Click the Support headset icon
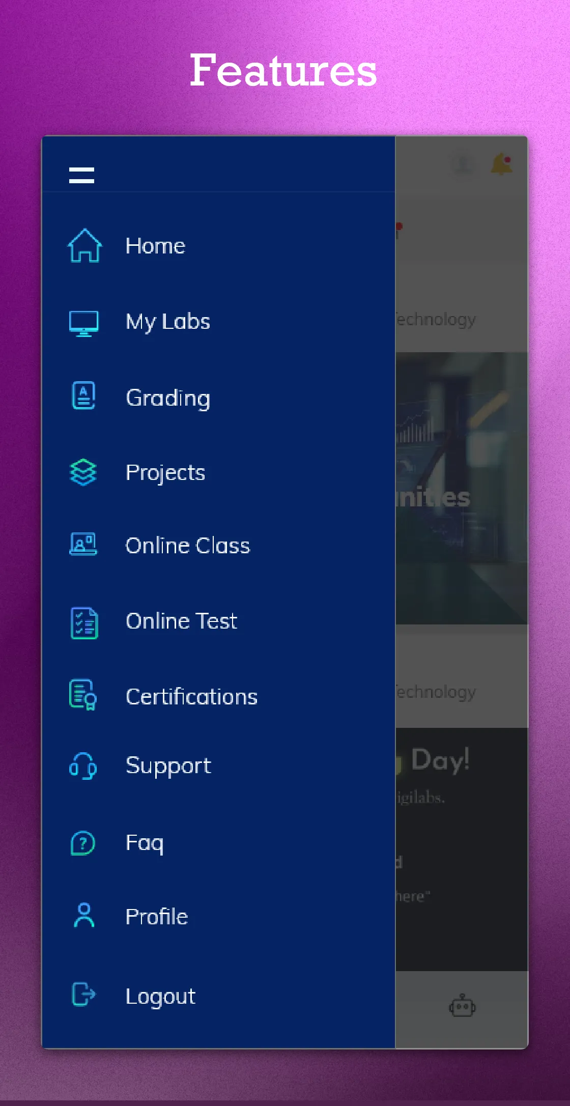The height and width of the screenshot is (1106, 570). (83, 766)
